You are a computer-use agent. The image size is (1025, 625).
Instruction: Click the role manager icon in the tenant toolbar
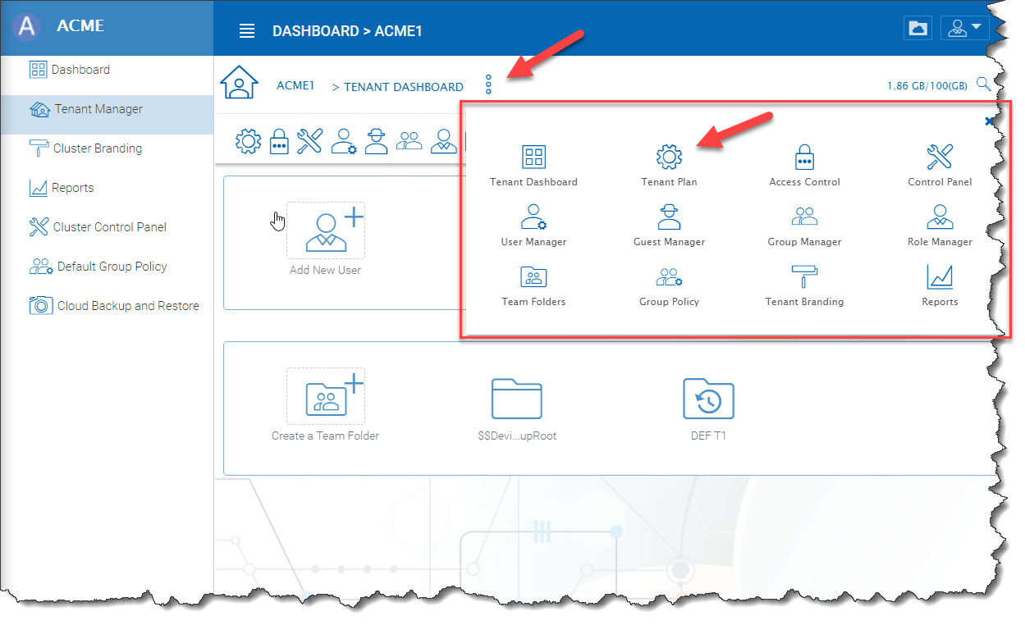pyautogui.click(x=444, y=141)
